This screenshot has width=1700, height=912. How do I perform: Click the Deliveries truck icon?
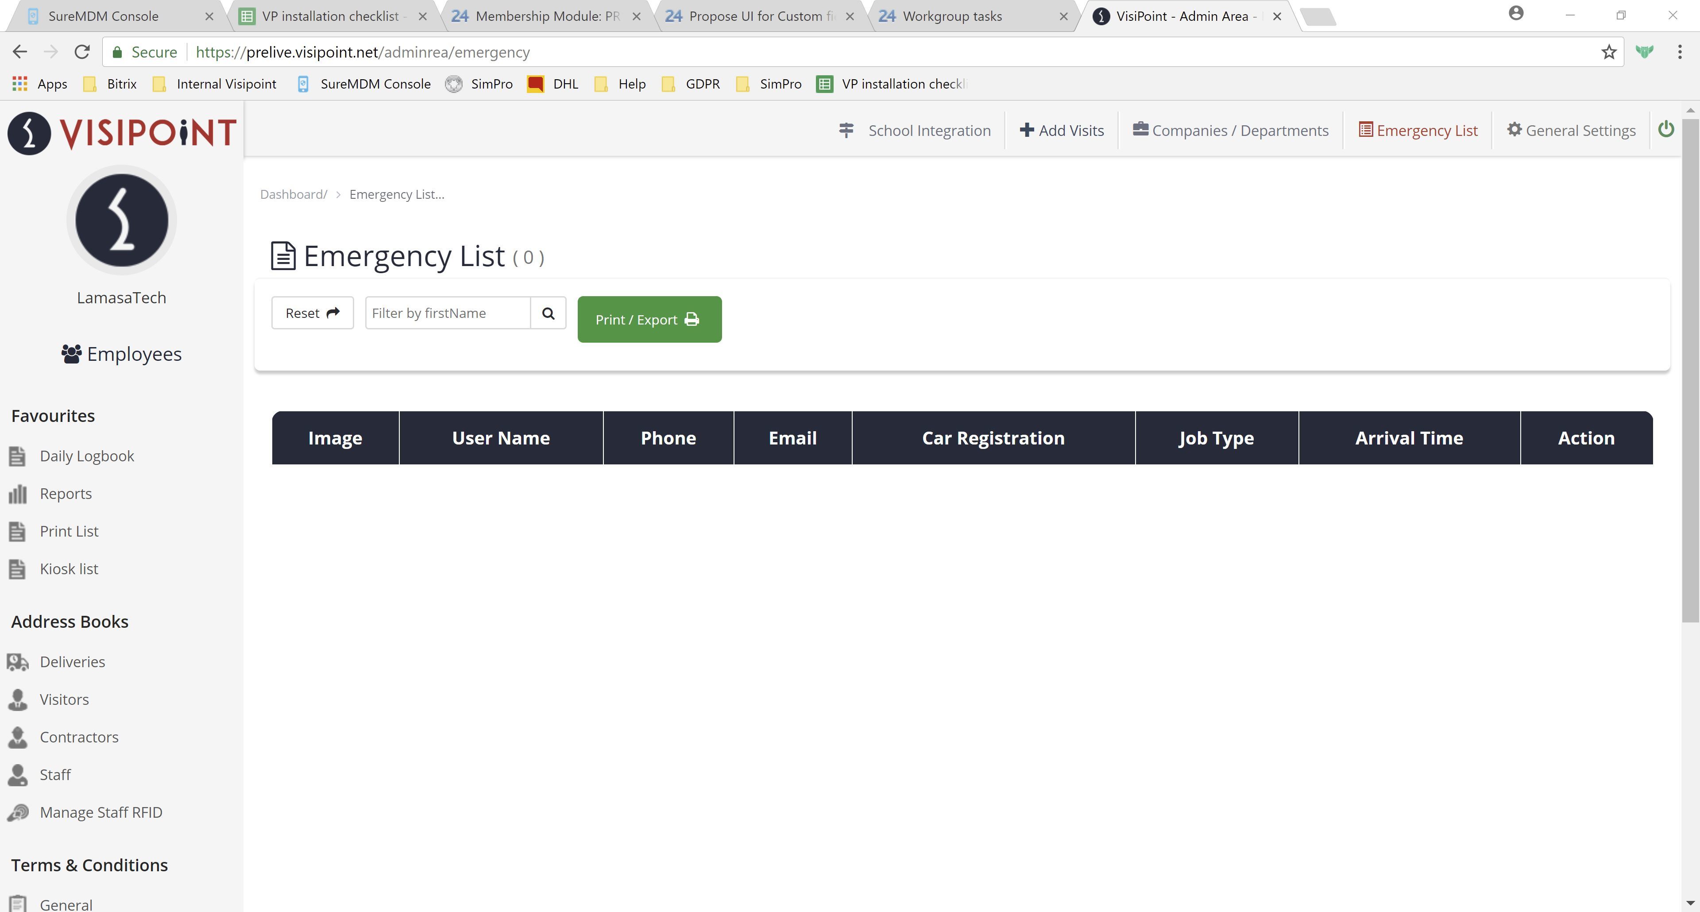coord(17,662)
